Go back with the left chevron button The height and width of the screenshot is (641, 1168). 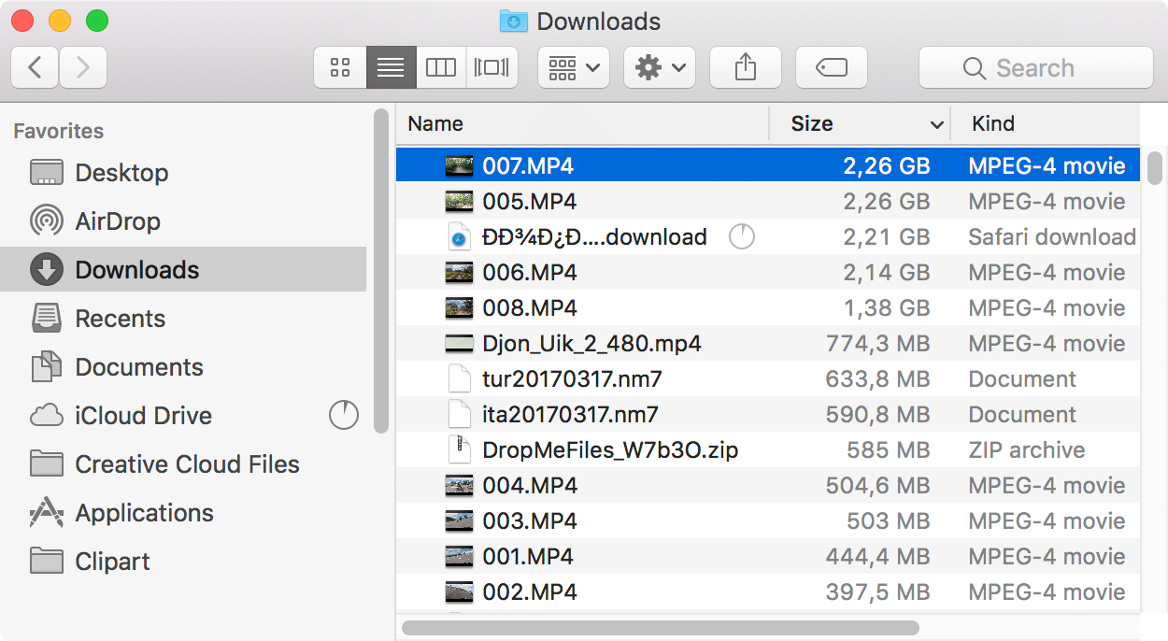[x=36, y=67]
